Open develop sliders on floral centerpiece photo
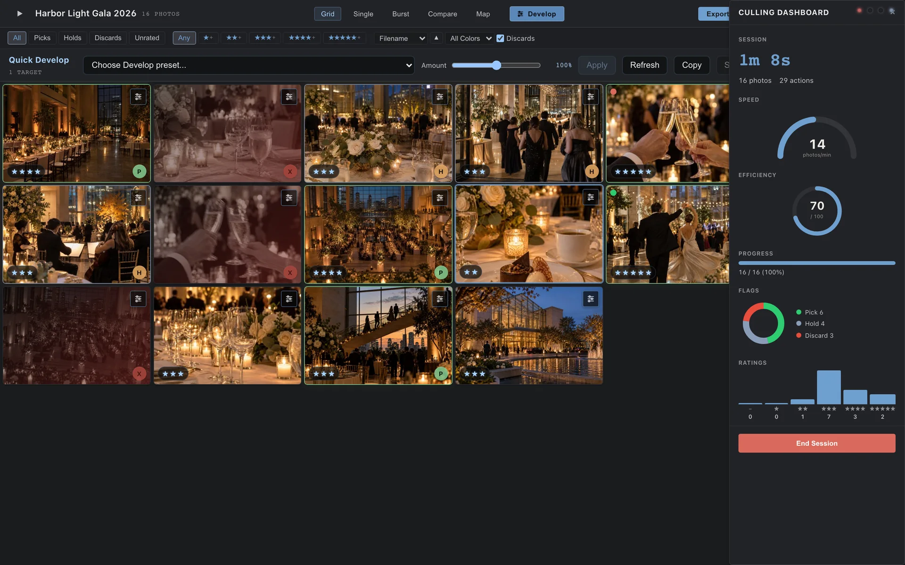Image resolution: width=905 pixels, height=565 pixels. pos(440,97)
